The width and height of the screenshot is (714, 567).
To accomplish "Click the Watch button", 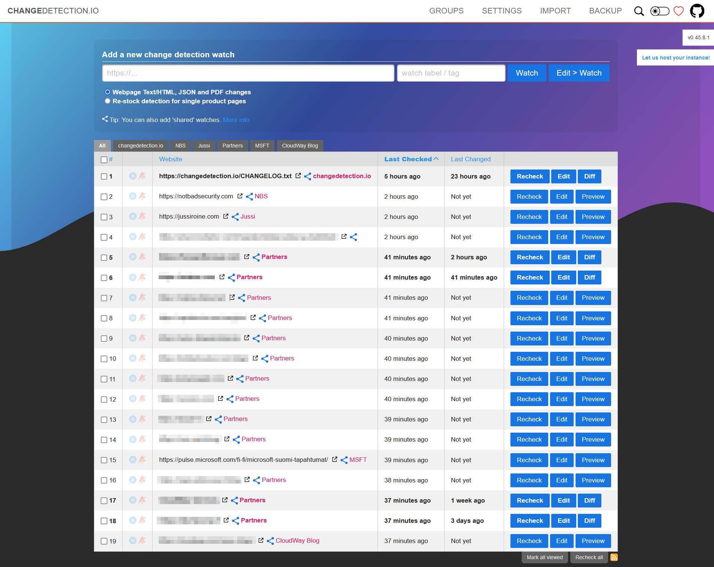I will (x=527, y=73).
